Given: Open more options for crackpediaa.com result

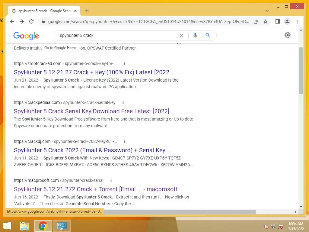Looking at the screenshot, I should click(123, 102).
